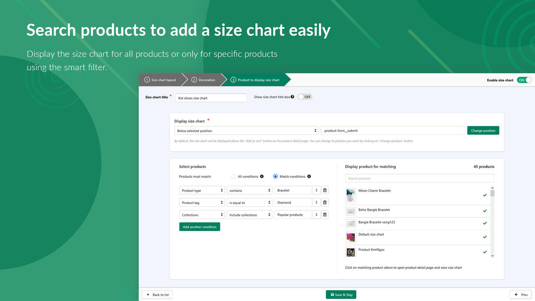Screen dimensions: 535x301
Task: Click the Prev button
Action: tap(521, 294)
